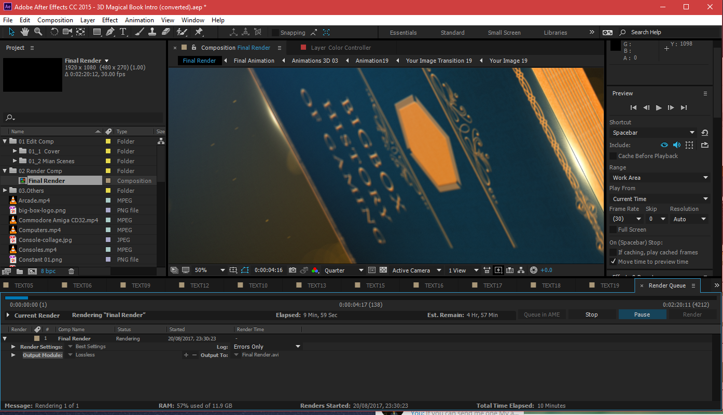This screenshot has height=415, width=723.
Task: Enable the Snapping checkbox
Action: [x=275, y=33]
